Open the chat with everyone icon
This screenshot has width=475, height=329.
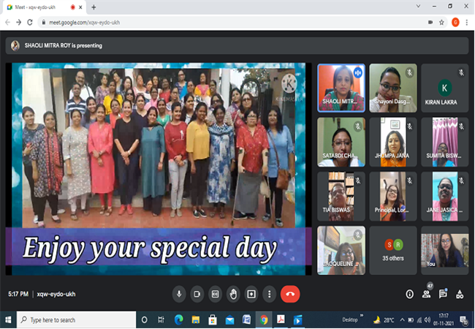443,294
